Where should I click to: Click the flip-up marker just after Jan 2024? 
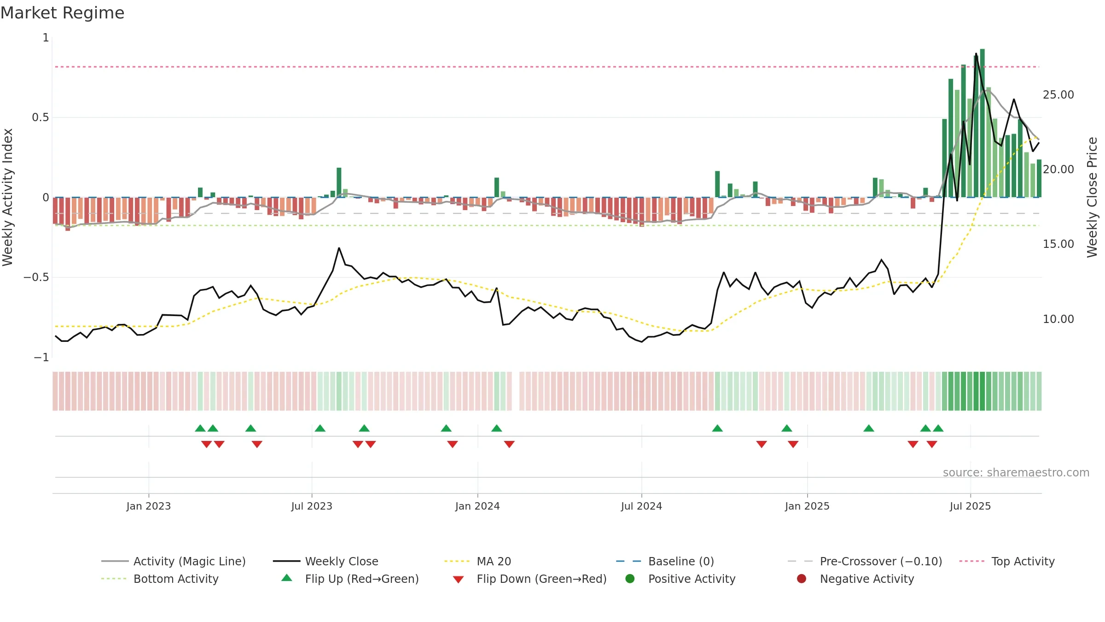(496, 428)
